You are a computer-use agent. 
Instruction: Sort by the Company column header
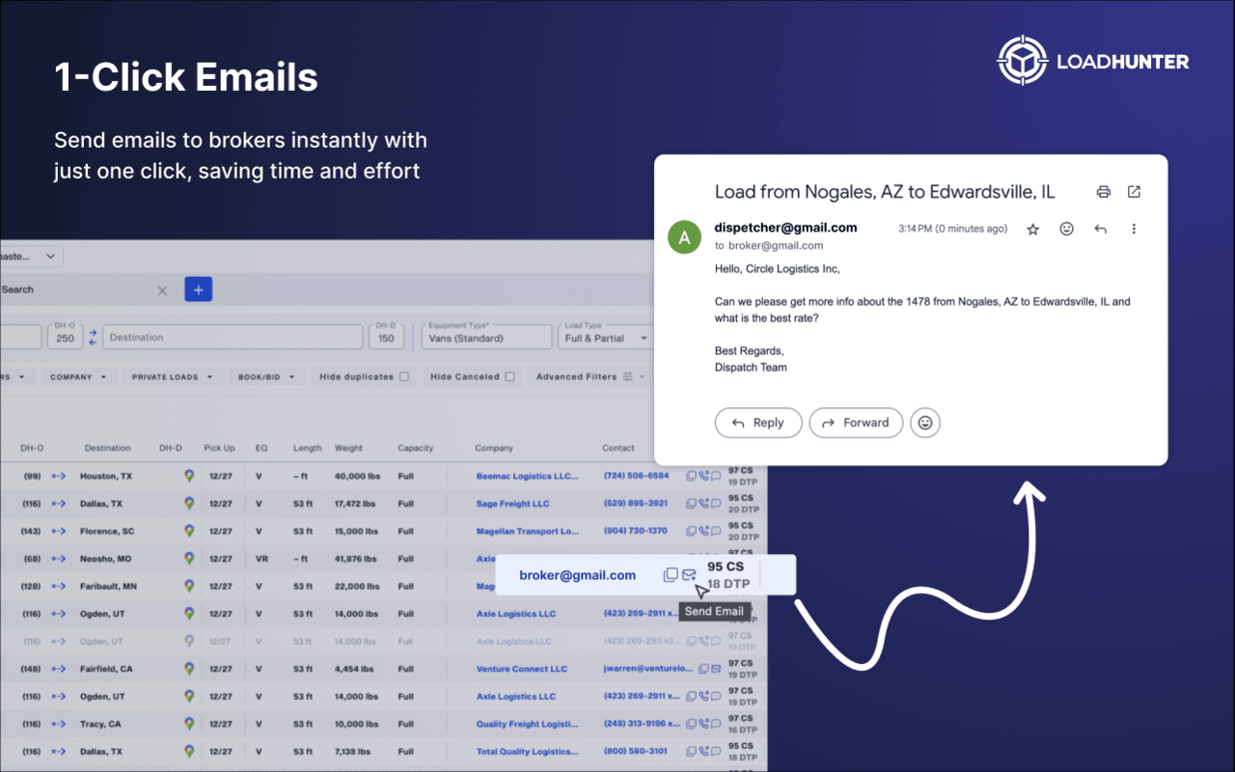[x=494, y=448]
